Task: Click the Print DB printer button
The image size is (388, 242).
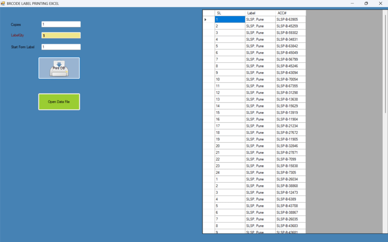Action: coord(59,68)
